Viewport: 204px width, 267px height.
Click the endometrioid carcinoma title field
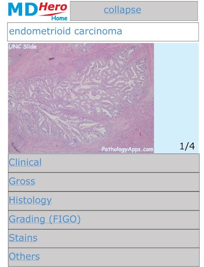tap(103, 32)
